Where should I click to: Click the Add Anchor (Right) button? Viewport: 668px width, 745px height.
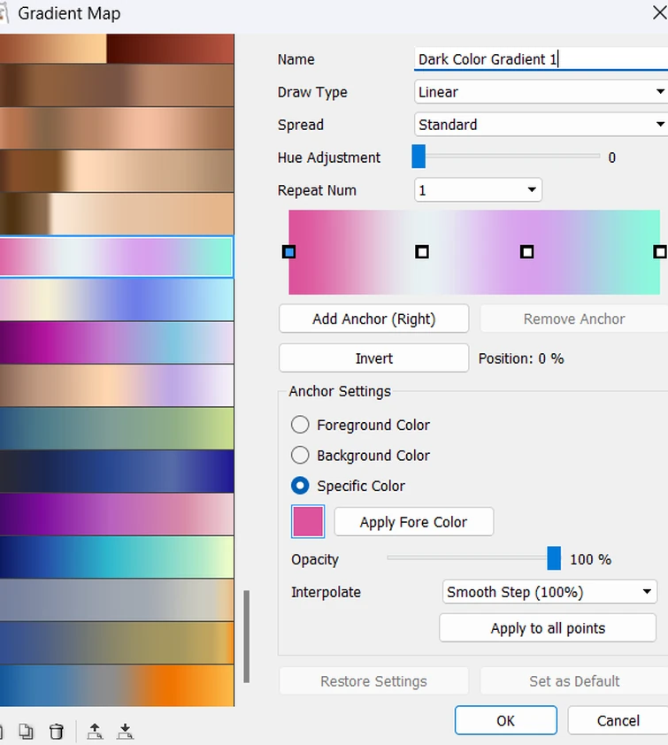(373, 319)
